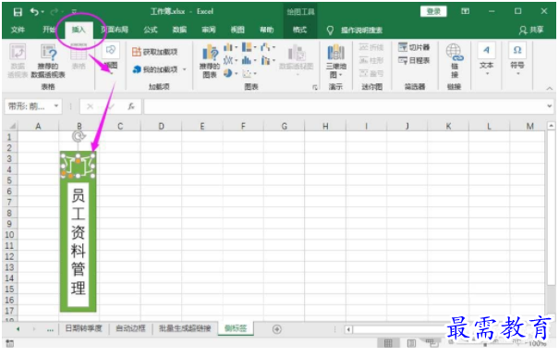Insert waterfall or stock chart icon

point(265,47)
